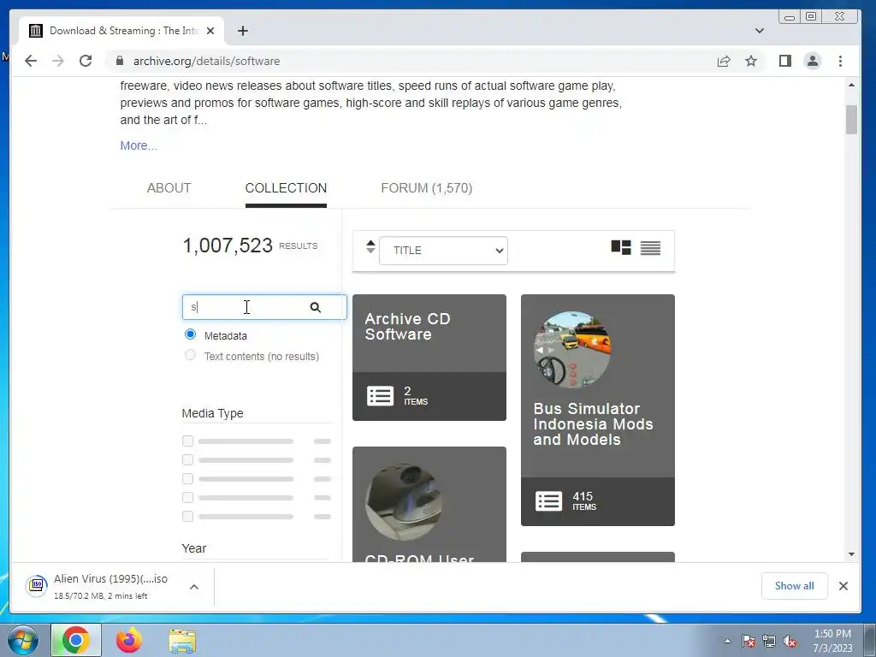The height and width of the screenshot is (657, 876).
Task: Click the Action Center flag icon
Action: coord(748,641)
